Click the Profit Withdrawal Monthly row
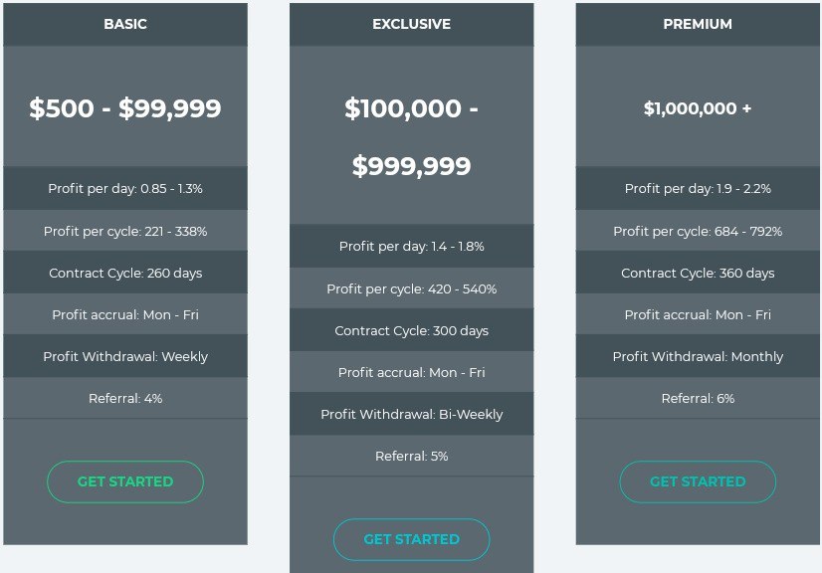Viewport: 822px width, 573px height. pos(698,356)
